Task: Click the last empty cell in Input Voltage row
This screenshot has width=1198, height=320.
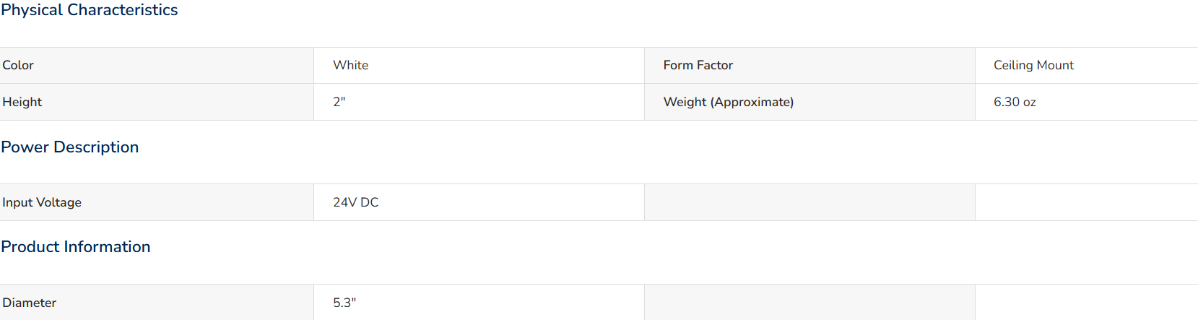Action: 1087,202
